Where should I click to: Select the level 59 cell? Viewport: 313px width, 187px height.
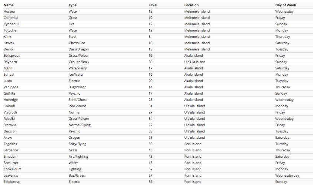coord(151,144)
